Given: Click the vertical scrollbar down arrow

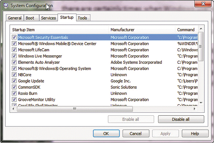Looking at the screenshot, I should coord(201,102).
